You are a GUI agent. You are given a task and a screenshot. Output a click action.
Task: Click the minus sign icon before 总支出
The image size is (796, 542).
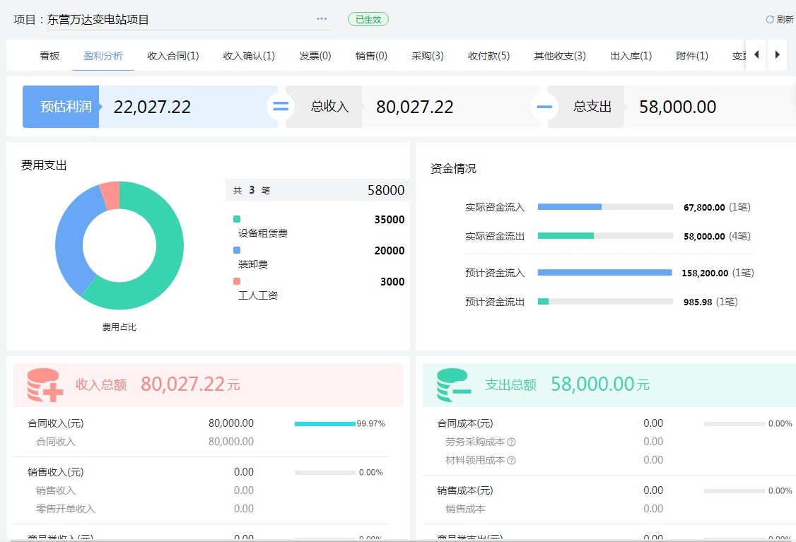544,107
